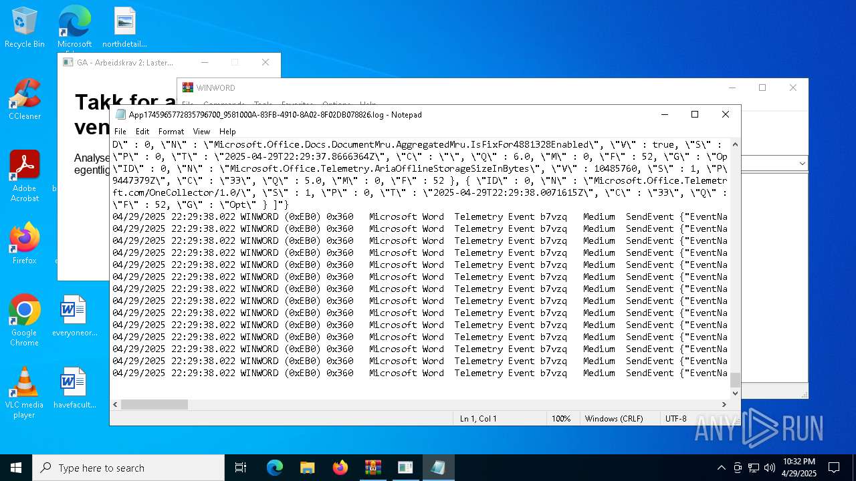This screenshot has width=856, height=481.
Task: Maximize the WINWORD WinRAR window
Action: point(762,88)
